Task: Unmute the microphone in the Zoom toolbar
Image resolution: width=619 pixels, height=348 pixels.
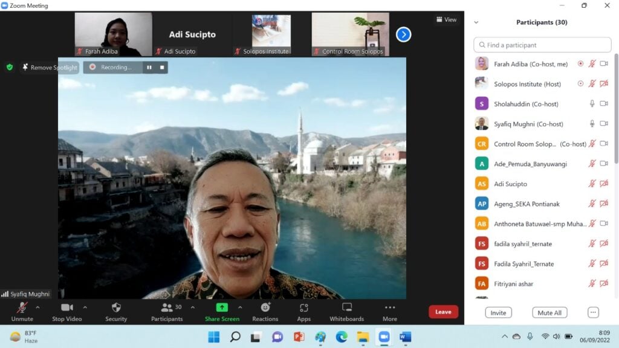Action: click(22, 312)
